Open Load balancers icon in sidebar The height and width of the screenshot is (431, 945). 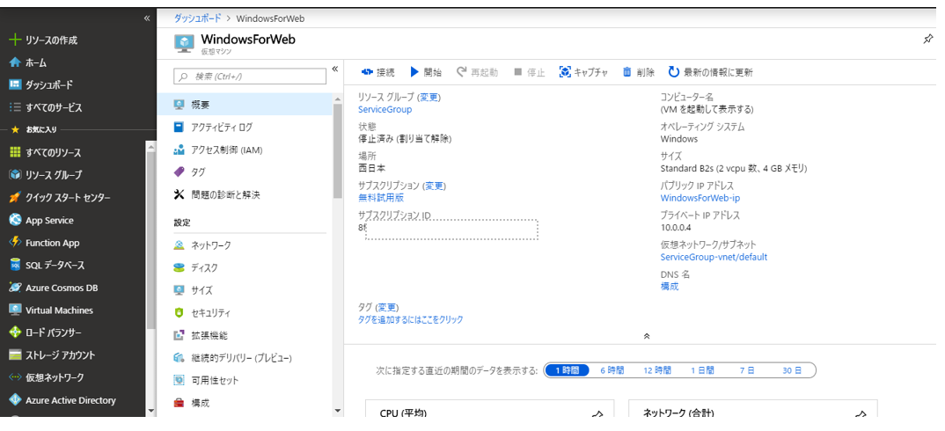16,332
